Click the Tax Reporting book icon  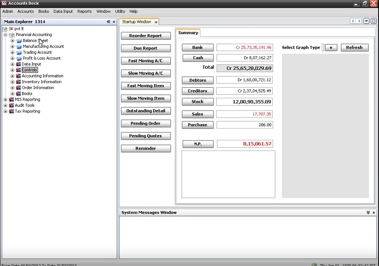[x=11, y=111]
